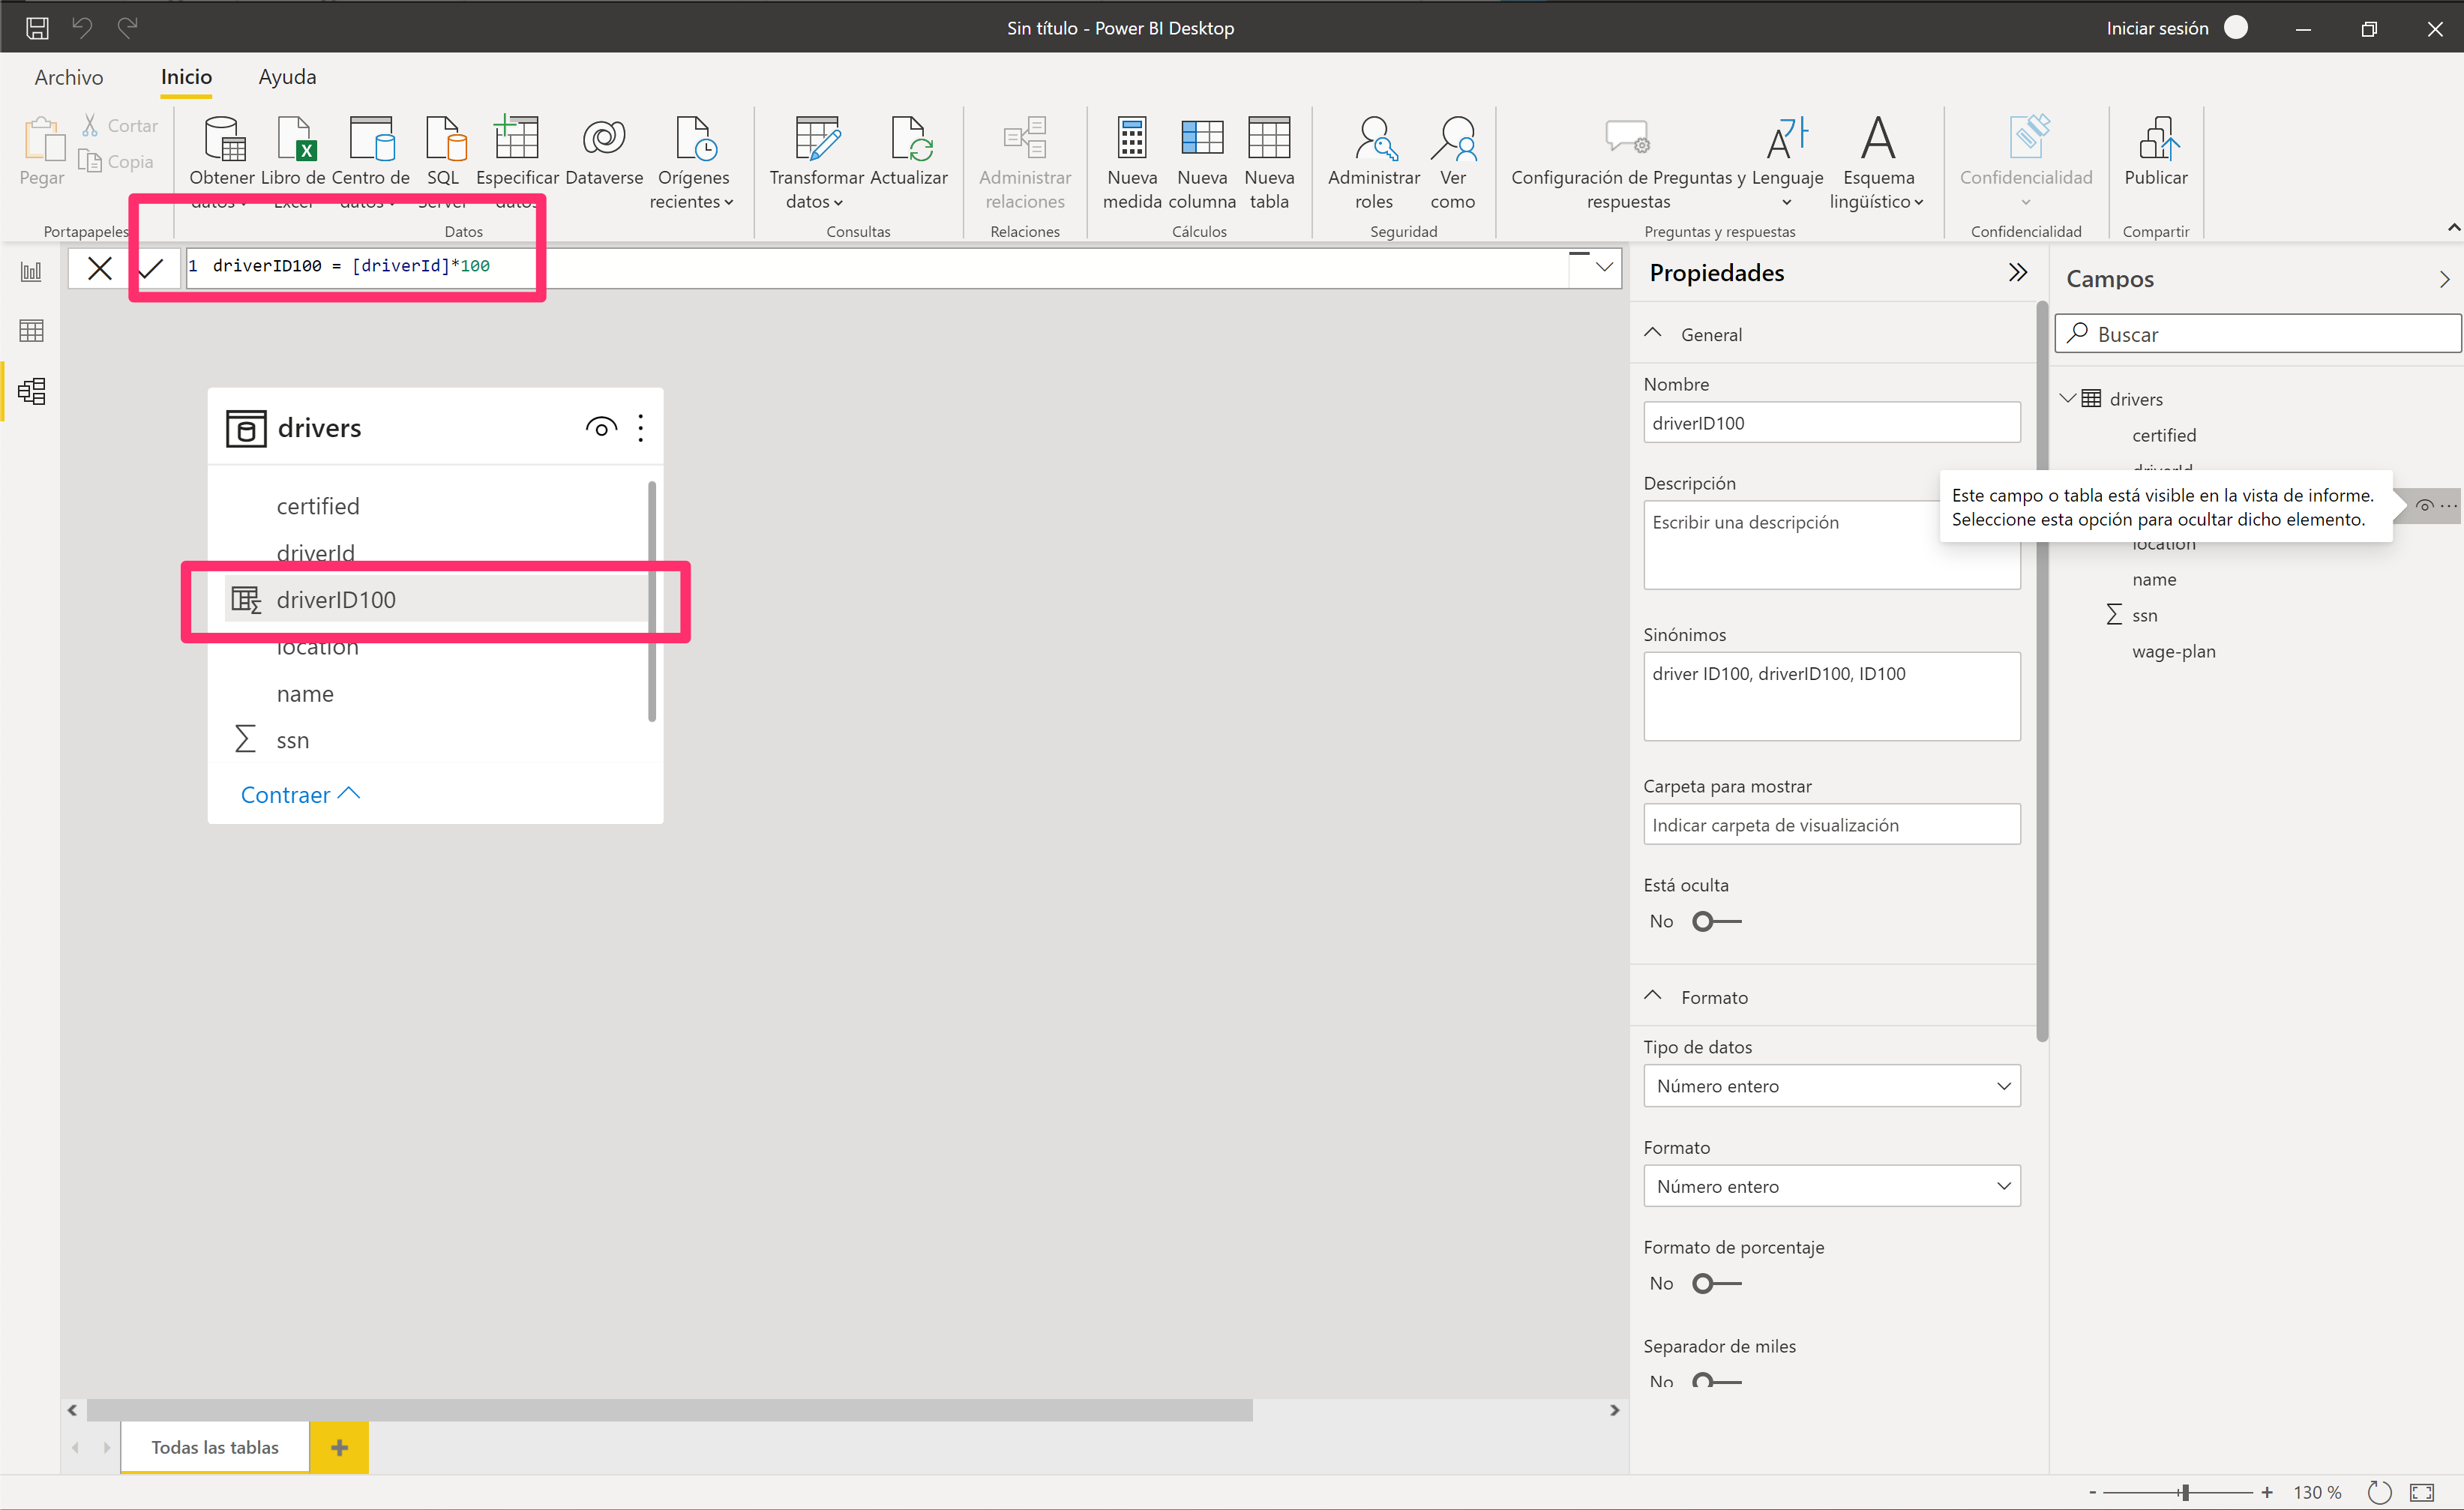Cancel the formula with the X icon

click(99, 268)
